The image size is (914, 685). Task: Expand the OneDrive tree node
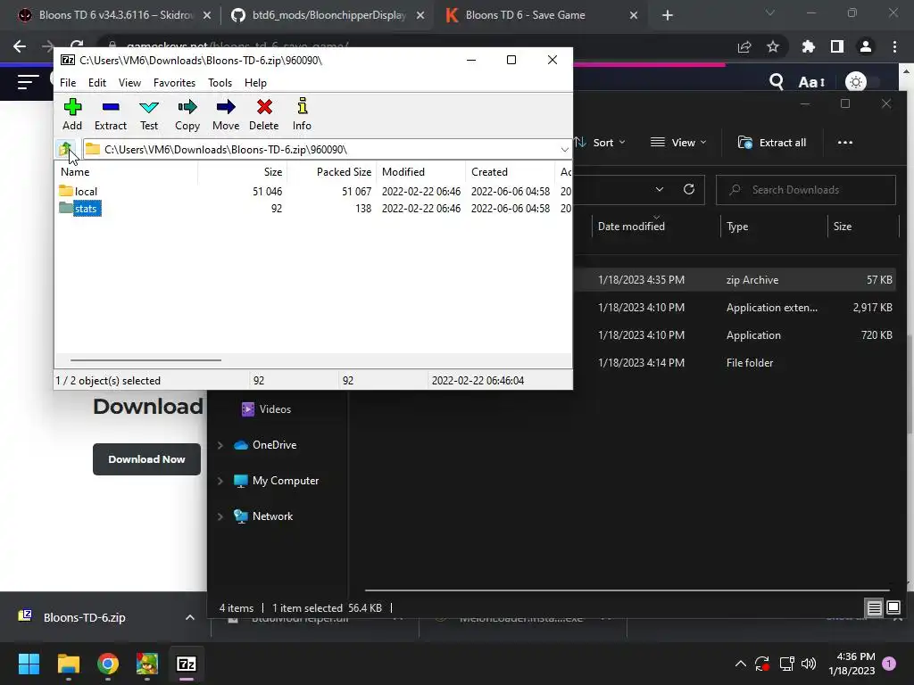pos(220,445)
